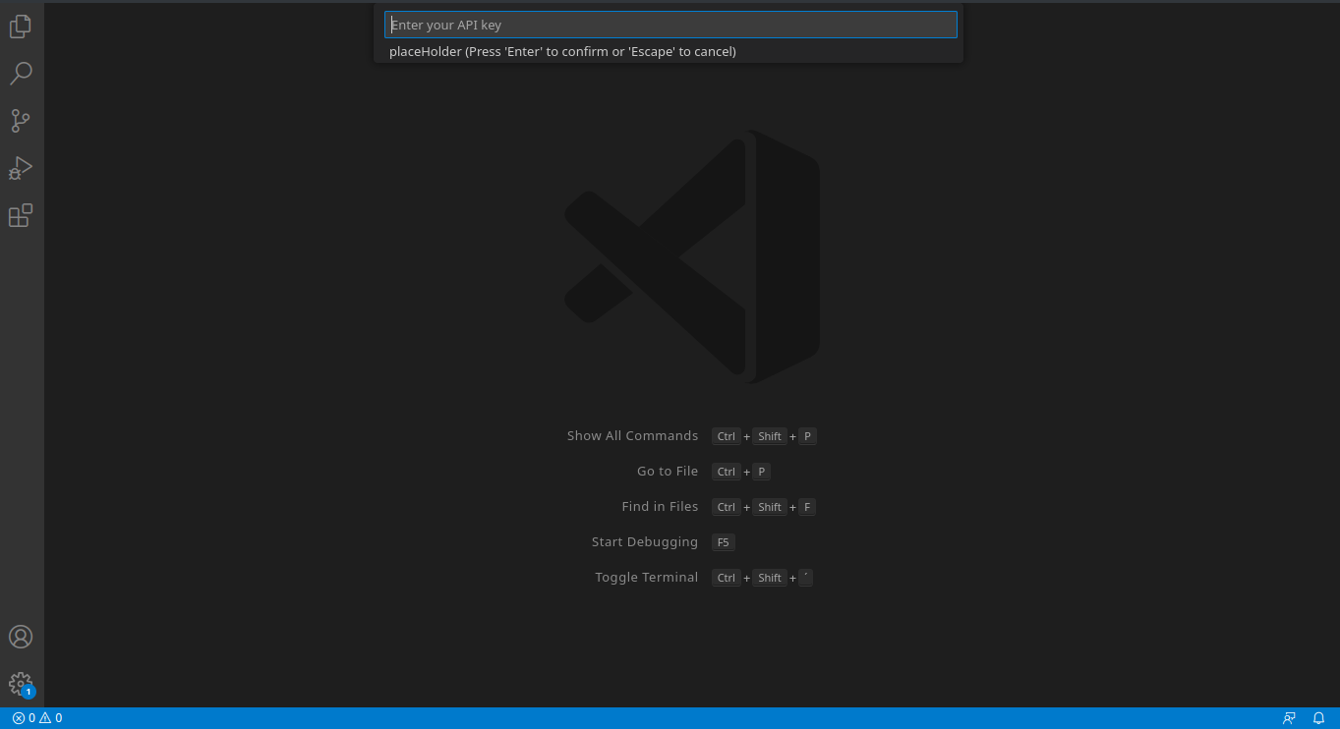Click the F key hint beside Find in Files

click(807, 507)
